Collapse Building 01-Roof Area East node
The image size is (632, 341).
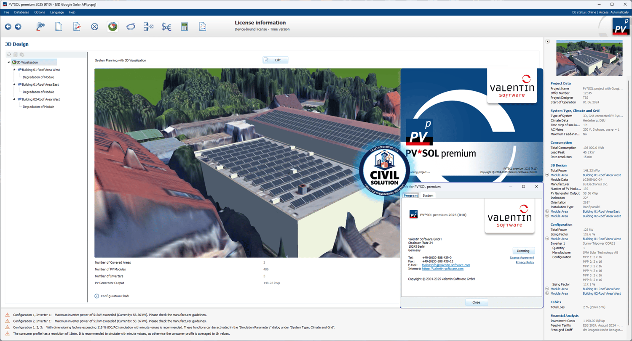pyautogui.click(x=14, y=85)
